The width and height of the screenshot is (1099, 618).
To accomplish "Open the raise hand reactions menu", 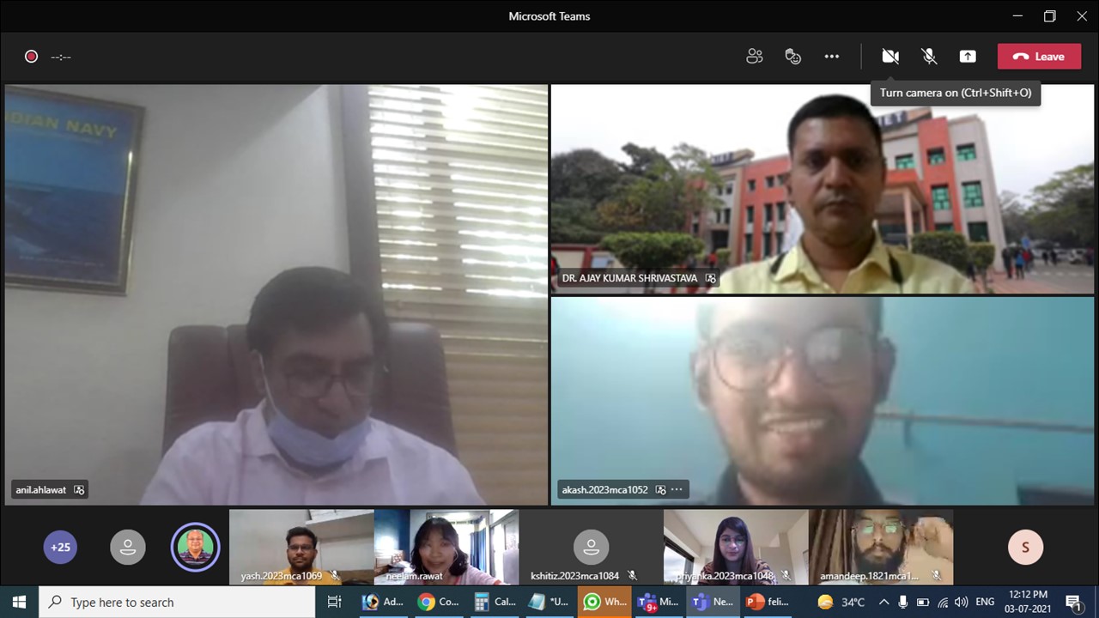I will tap(792, 57).
